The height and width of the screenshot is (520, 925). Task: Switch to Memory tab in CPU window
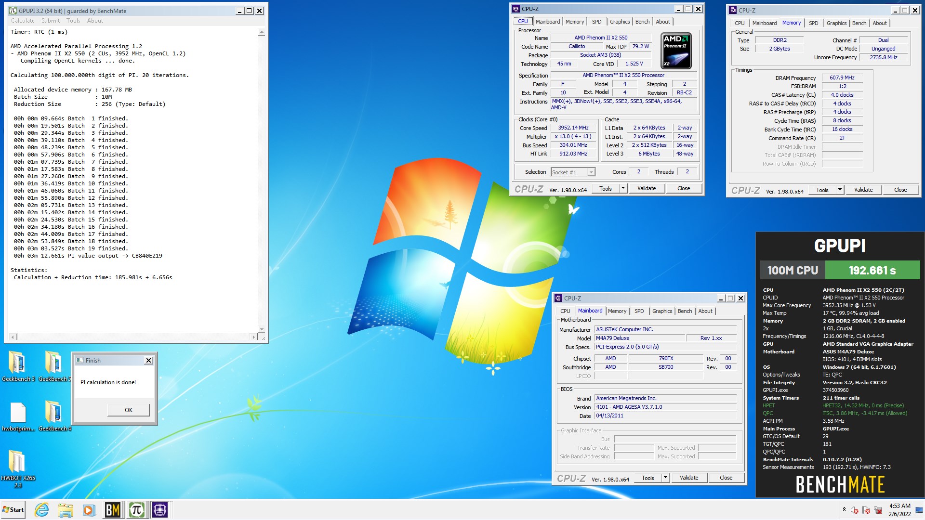pyautogui.click(x=574, y=22)
